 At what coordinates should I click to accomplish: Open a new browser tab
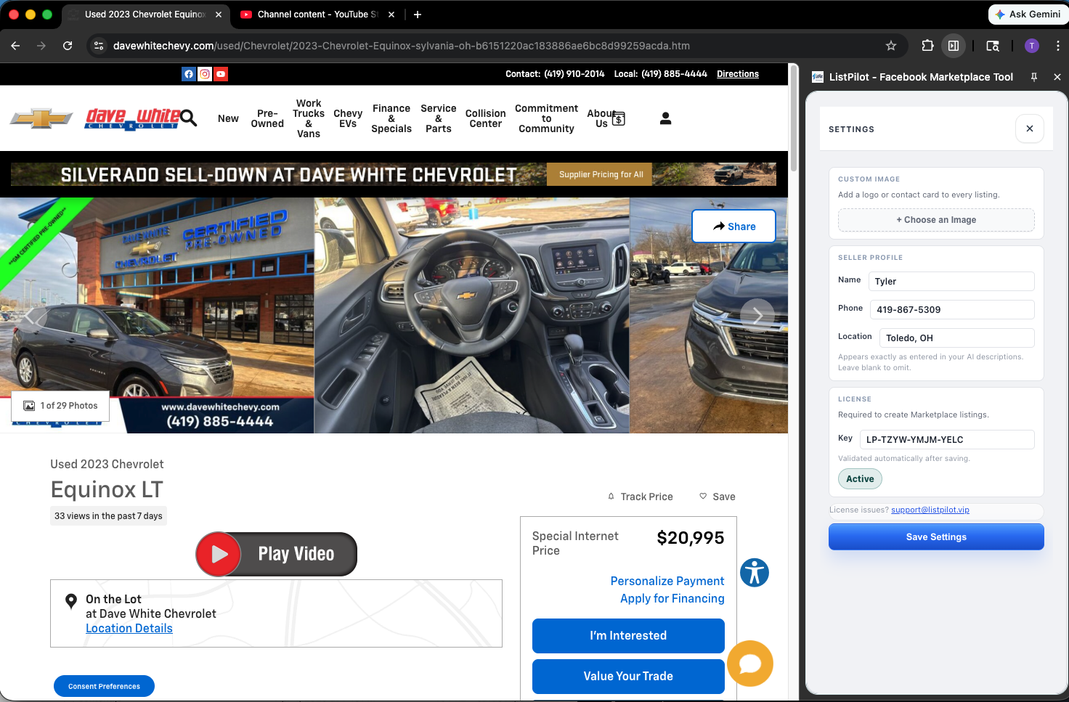click(418, 15)
